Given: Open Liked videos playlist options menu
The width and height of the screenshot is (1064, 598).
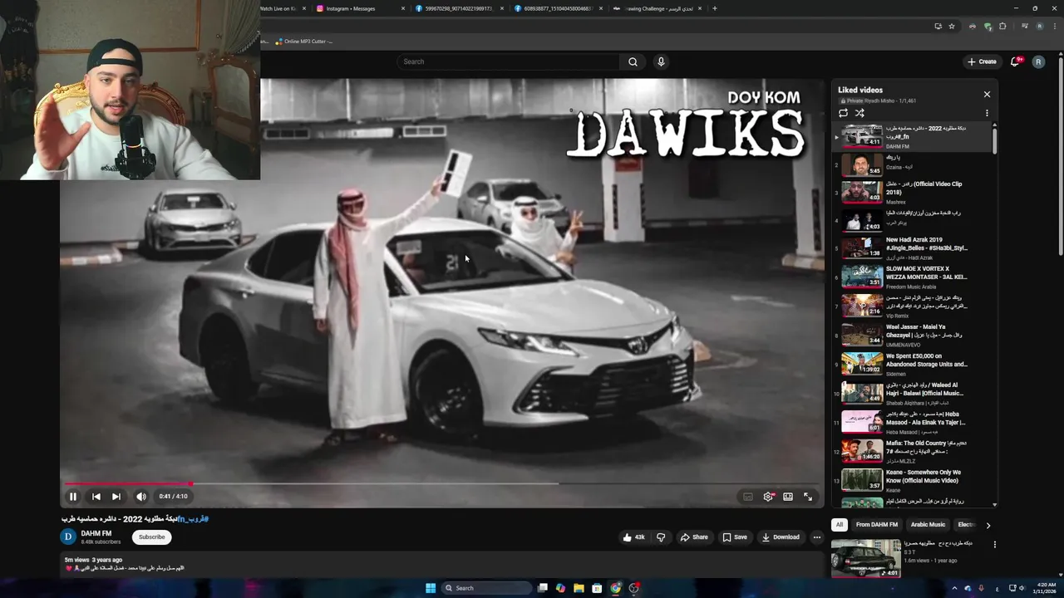Looking at the screenshot, I should pos(987,113).
